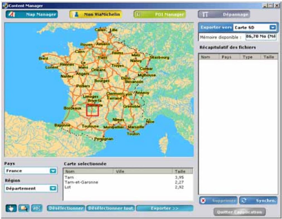This screenshot has height=219, width=282.
Task: Click the Synchro. button
Action: click(x=258, y=201)
